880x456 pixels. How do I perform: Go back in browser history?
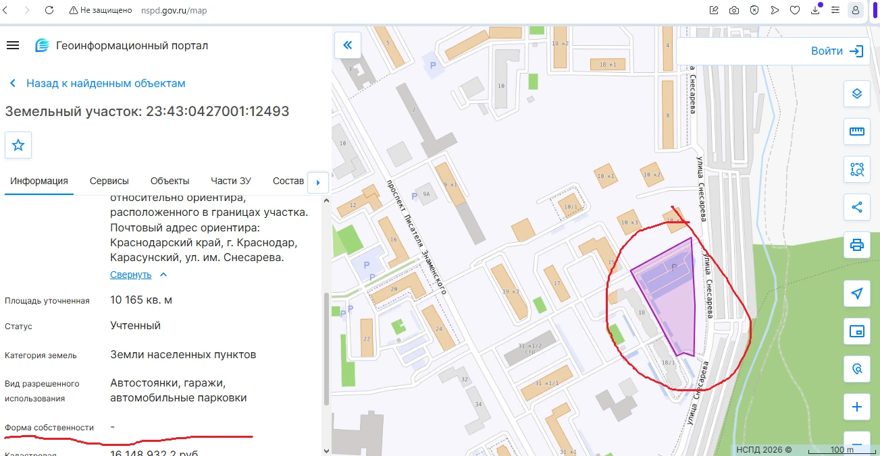coord(6,11)
